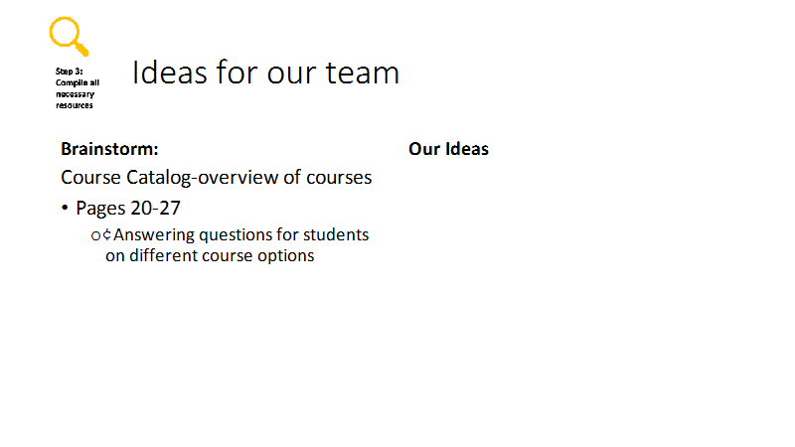
Task: Select the 'Pages 20-27' bullet item
Action: point(128,209)
